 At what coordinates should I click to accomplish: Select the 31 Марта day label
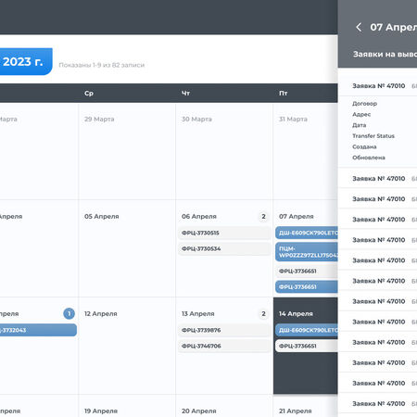[293, 119]
